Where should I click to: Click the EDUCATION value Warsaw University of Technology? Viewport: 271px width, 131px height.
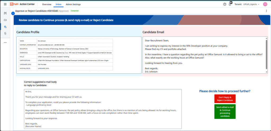tap(63, 49)
